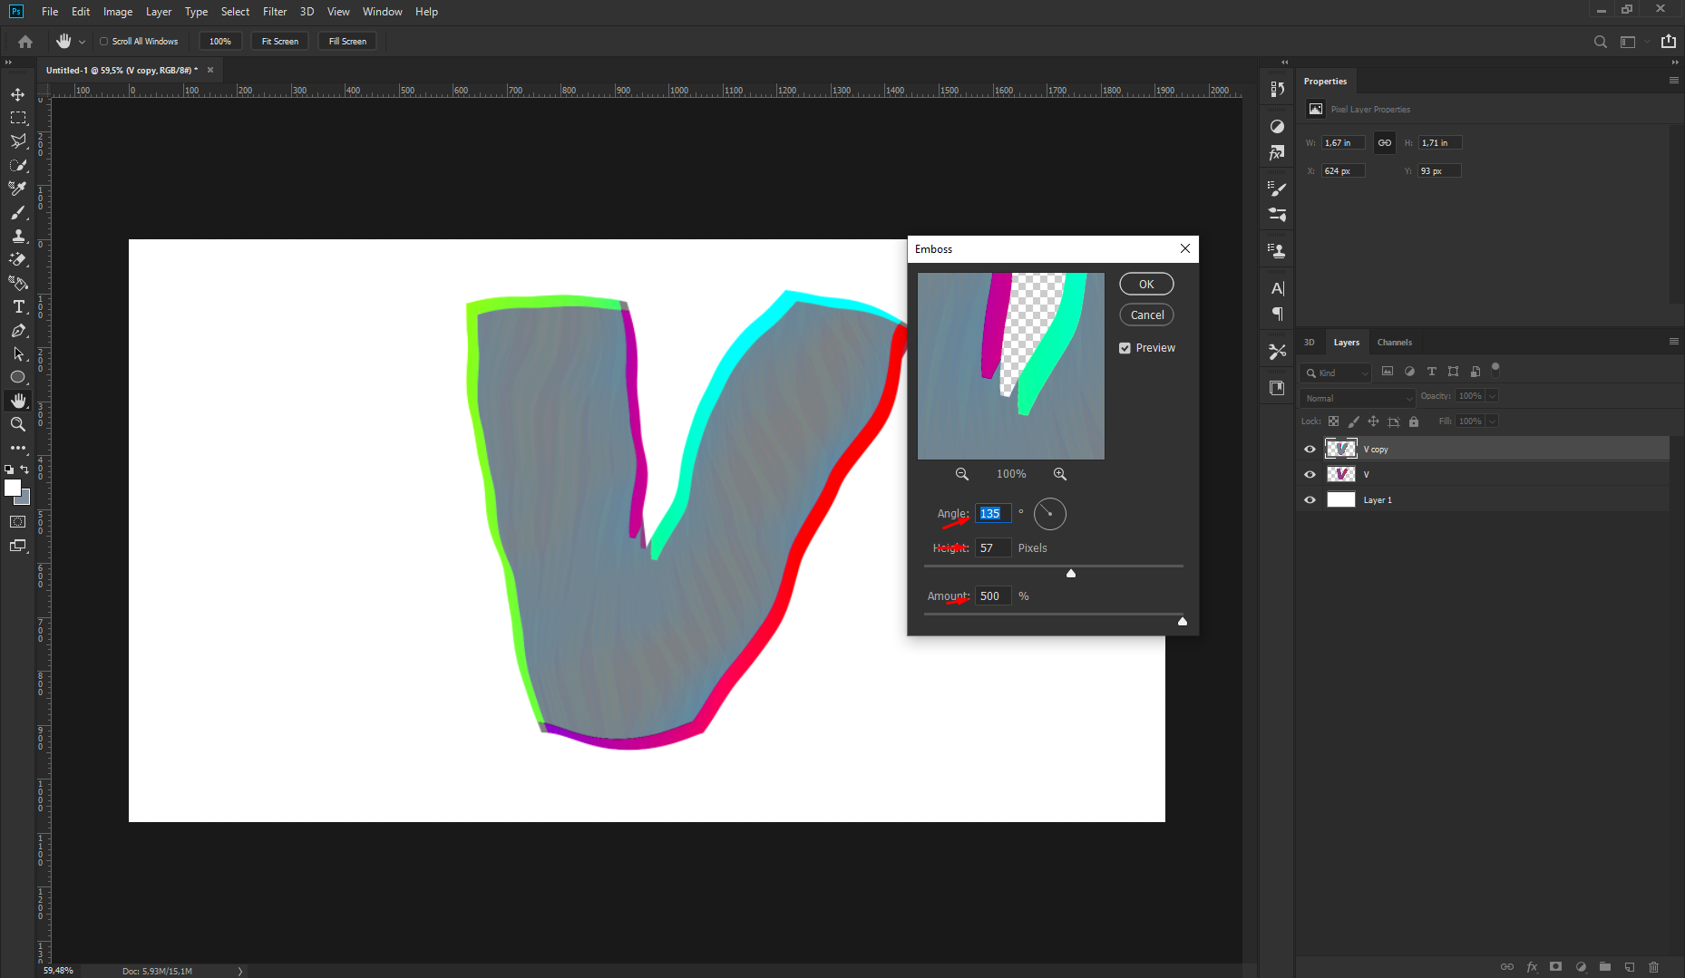The image size is (1685, 978).
Task: Zoom out the Emboss preview
Action: click(x=962, y=474)
